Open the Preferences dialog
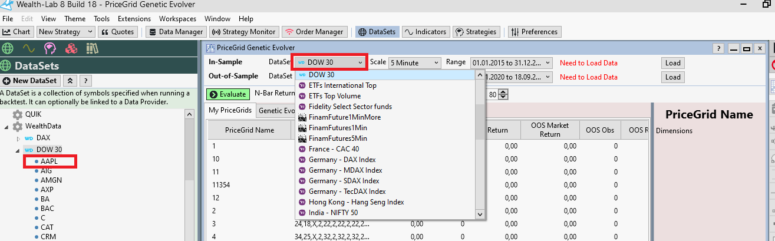This screenshot has height=241, width=775. 534,32
